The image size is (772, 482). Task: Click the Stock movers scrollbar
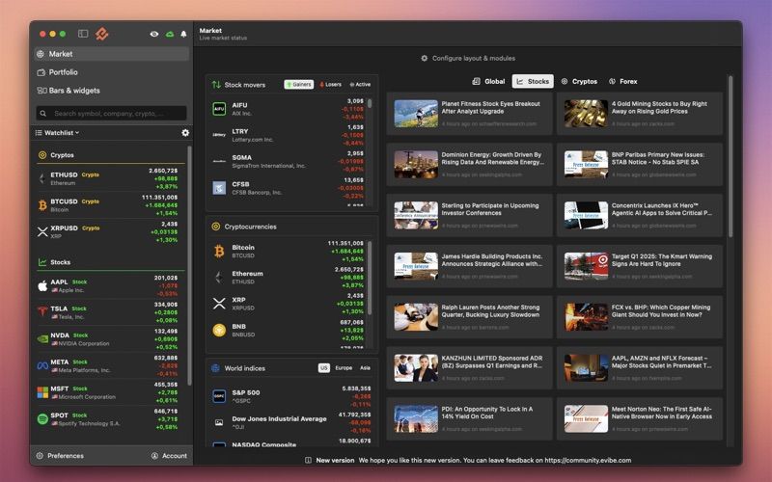[370, 104]
